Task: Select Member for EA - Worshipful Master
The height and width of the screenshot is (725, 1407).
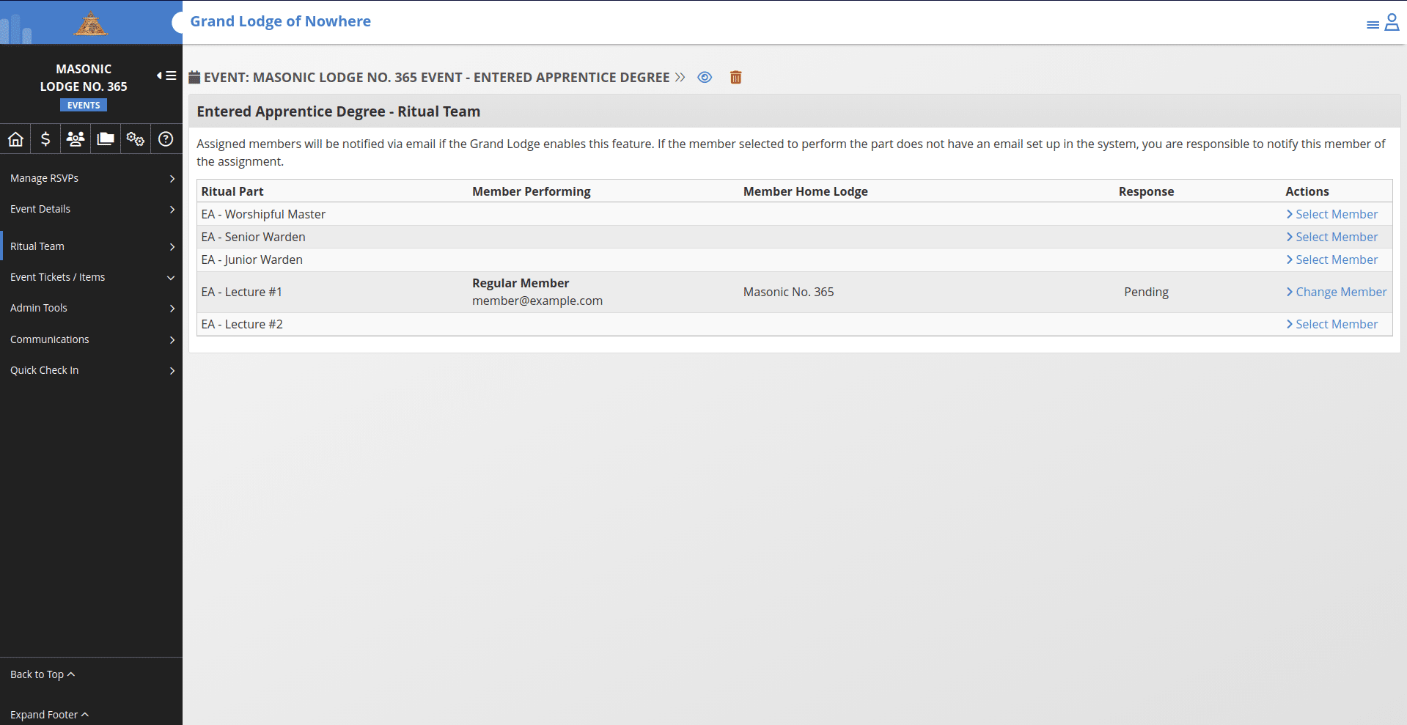Action: point(1331,214)
